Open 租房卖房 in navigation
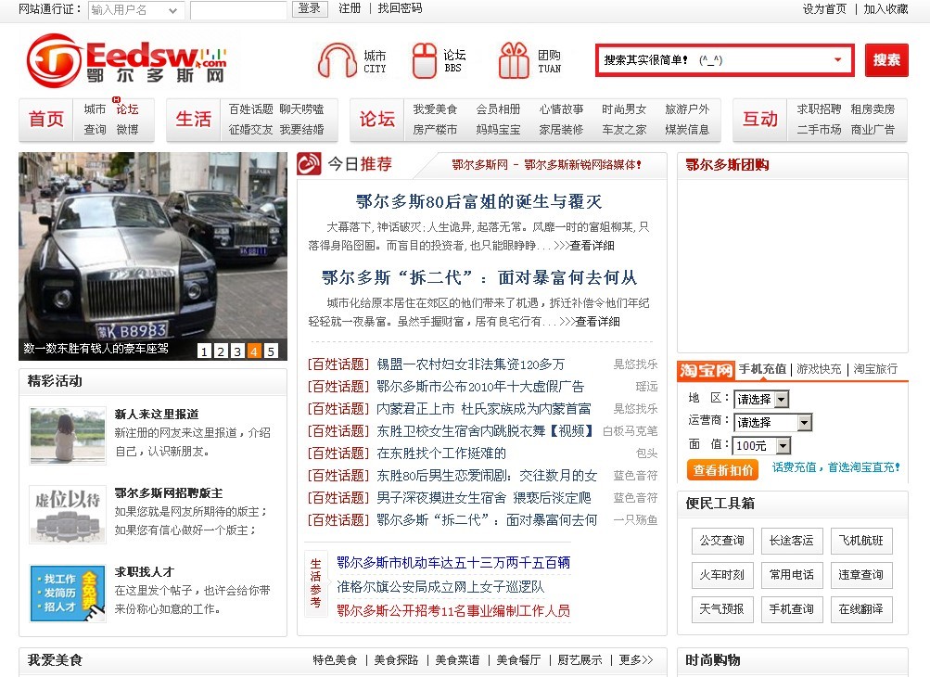The height and width of the screenshot is (677, 930). (873, 109)
